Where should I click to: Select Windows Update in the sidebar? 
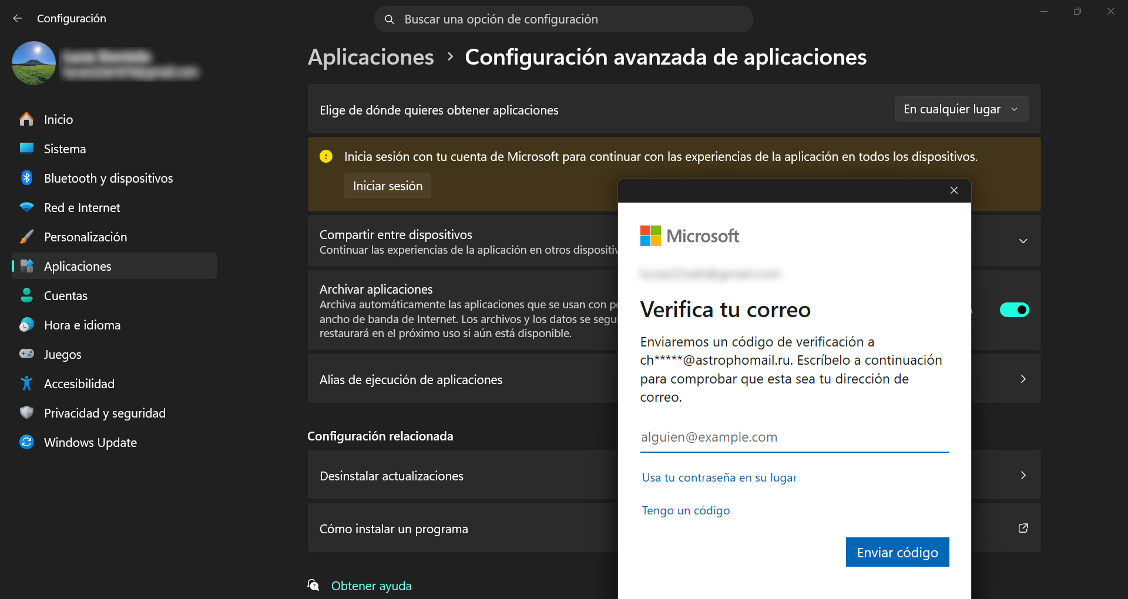(114, 442)
